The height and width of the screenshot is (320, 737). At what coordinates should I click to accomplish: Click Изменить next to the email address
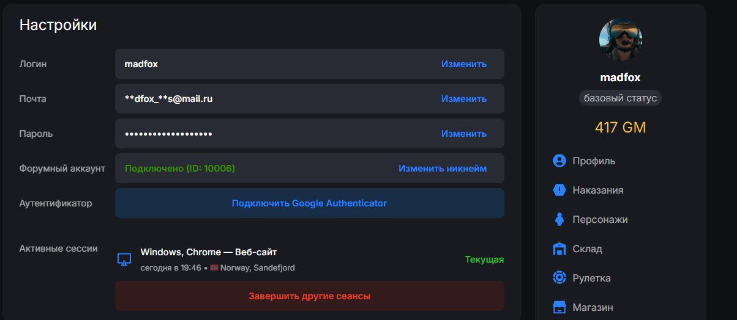(464, 98)
